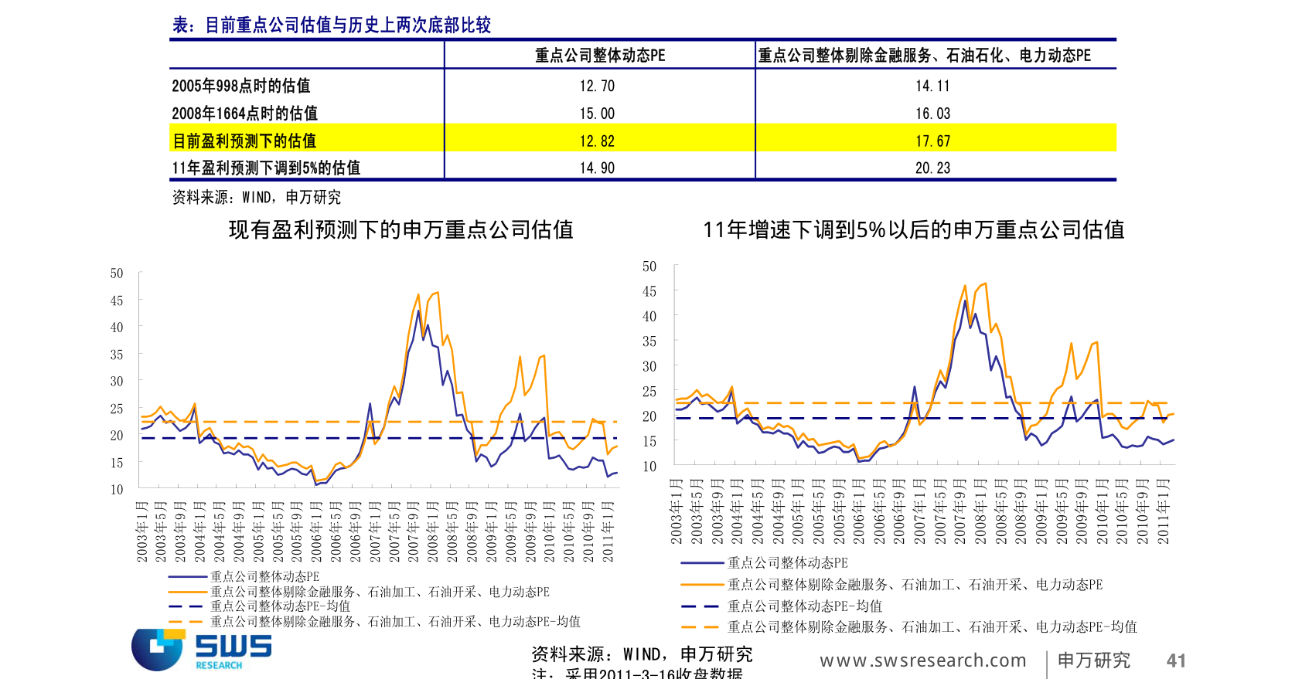Click the table value 16.03

pyautogui.click(x=933, y=114)
